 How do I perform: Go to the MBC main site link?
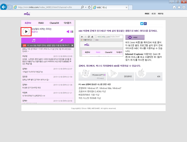tap(147, 14)
